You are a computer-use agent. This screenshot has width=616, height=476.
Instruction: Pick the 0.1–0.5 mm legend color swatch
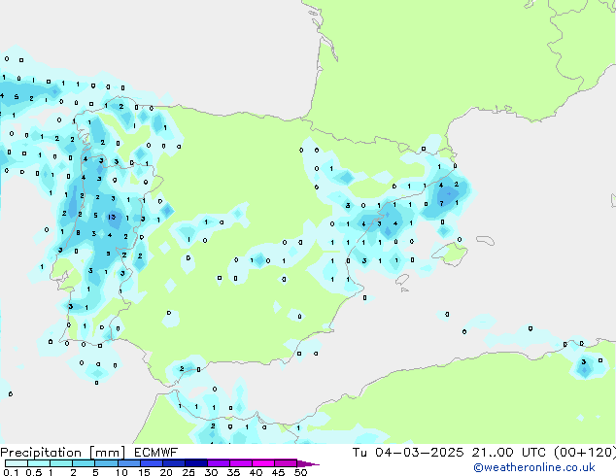click(x=17, y=463)
